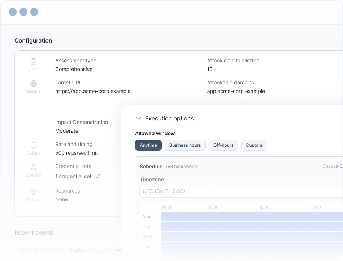Click the Recent events heading
This screenshot has height=261, width=343.
point(34,233)
